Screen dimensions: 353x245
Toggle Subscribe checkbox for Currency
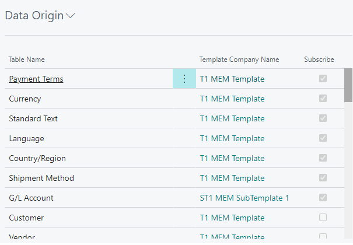click(323, 99)
